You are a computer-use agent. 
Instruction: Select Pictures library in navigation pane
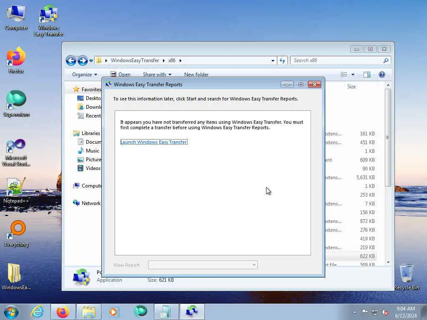tap(89, 160)
